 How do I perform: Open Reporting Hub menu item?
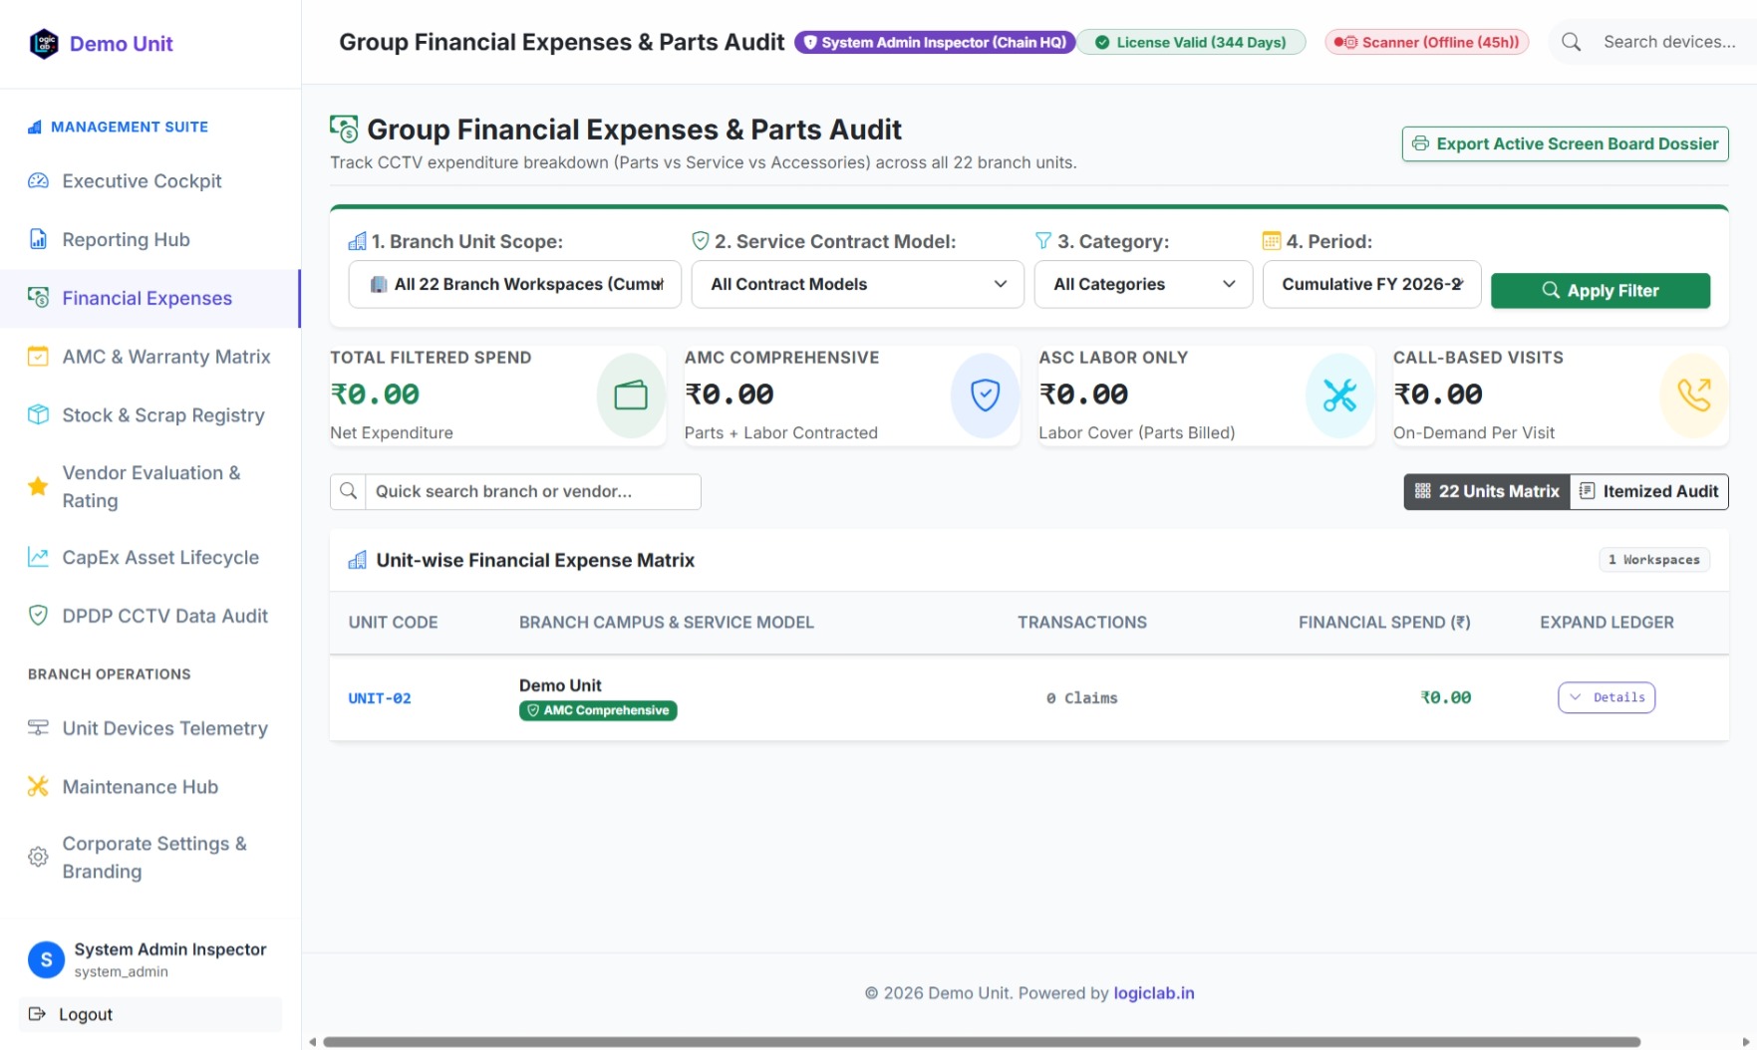tap(150, 240)
